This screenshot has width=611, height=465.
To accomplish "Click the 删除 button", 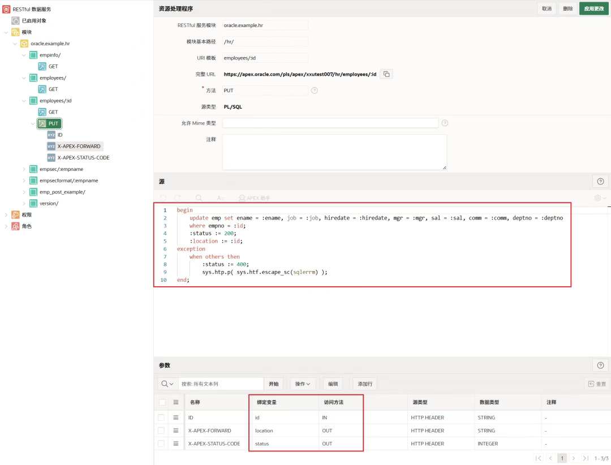I will 568,8.
